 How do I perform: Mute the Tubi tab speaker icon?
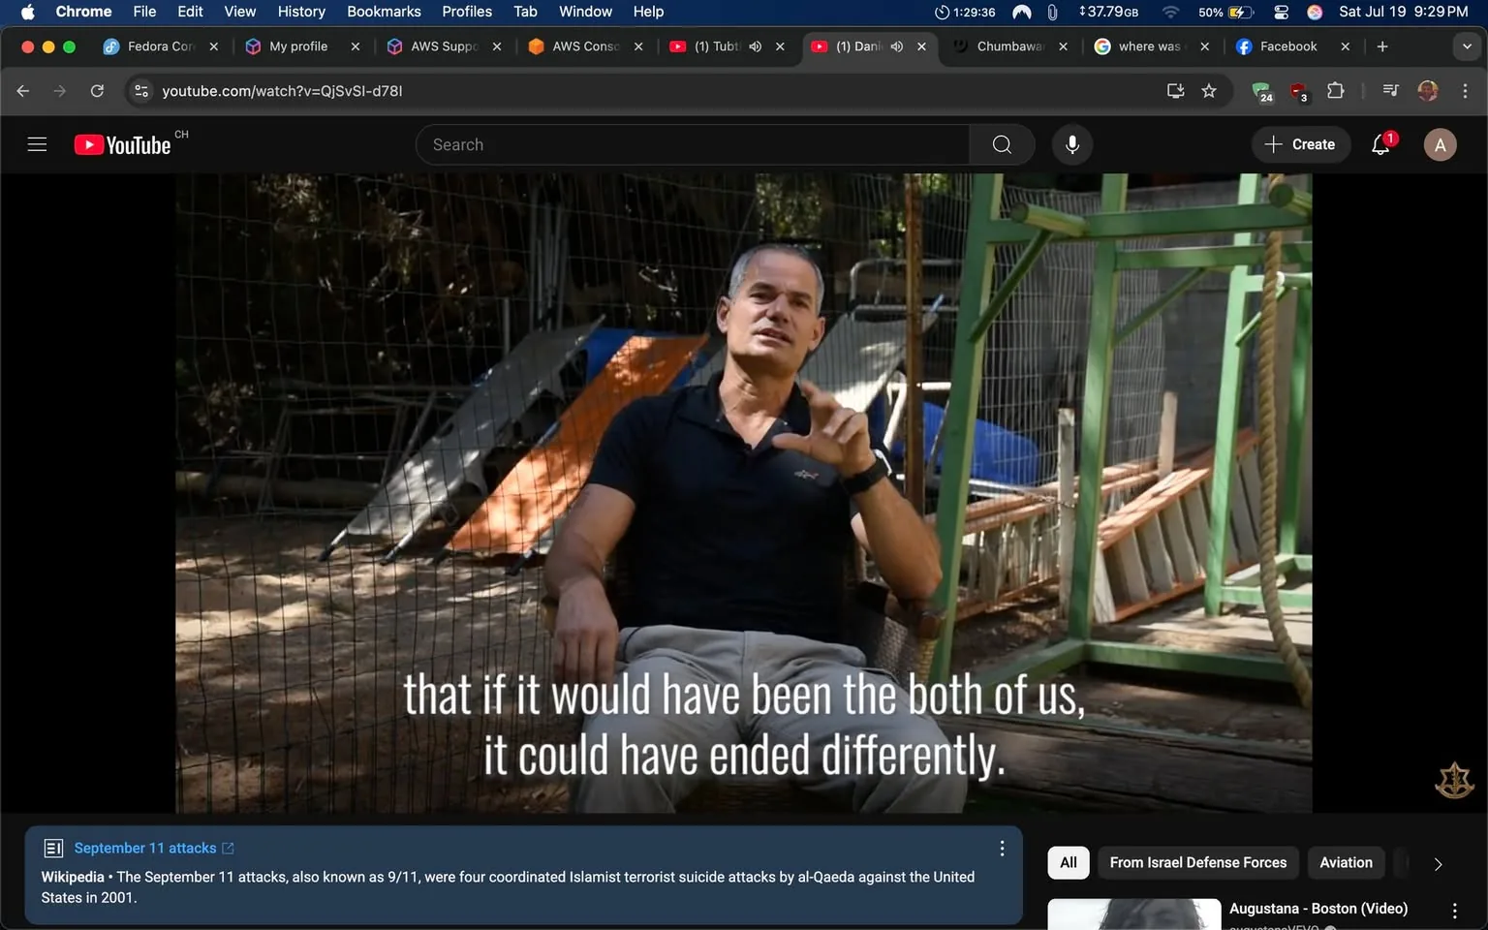[x=755, y=46]
